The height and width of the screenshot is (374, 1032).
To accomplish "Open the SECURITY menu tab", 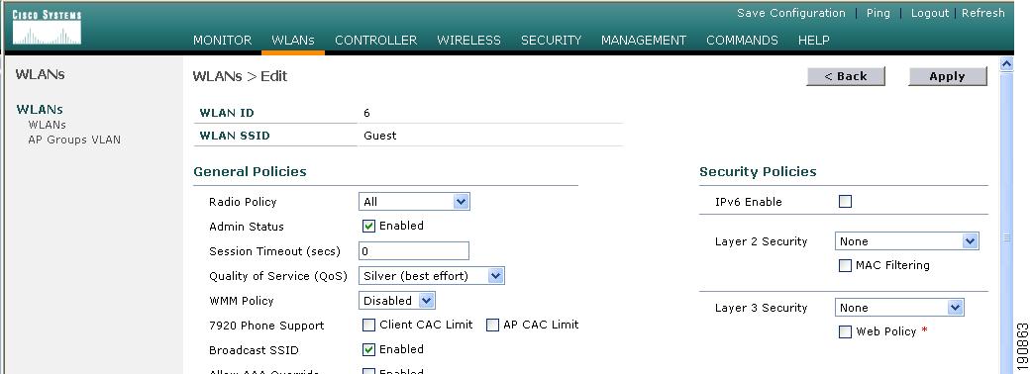I will click(x=551, y=41).
